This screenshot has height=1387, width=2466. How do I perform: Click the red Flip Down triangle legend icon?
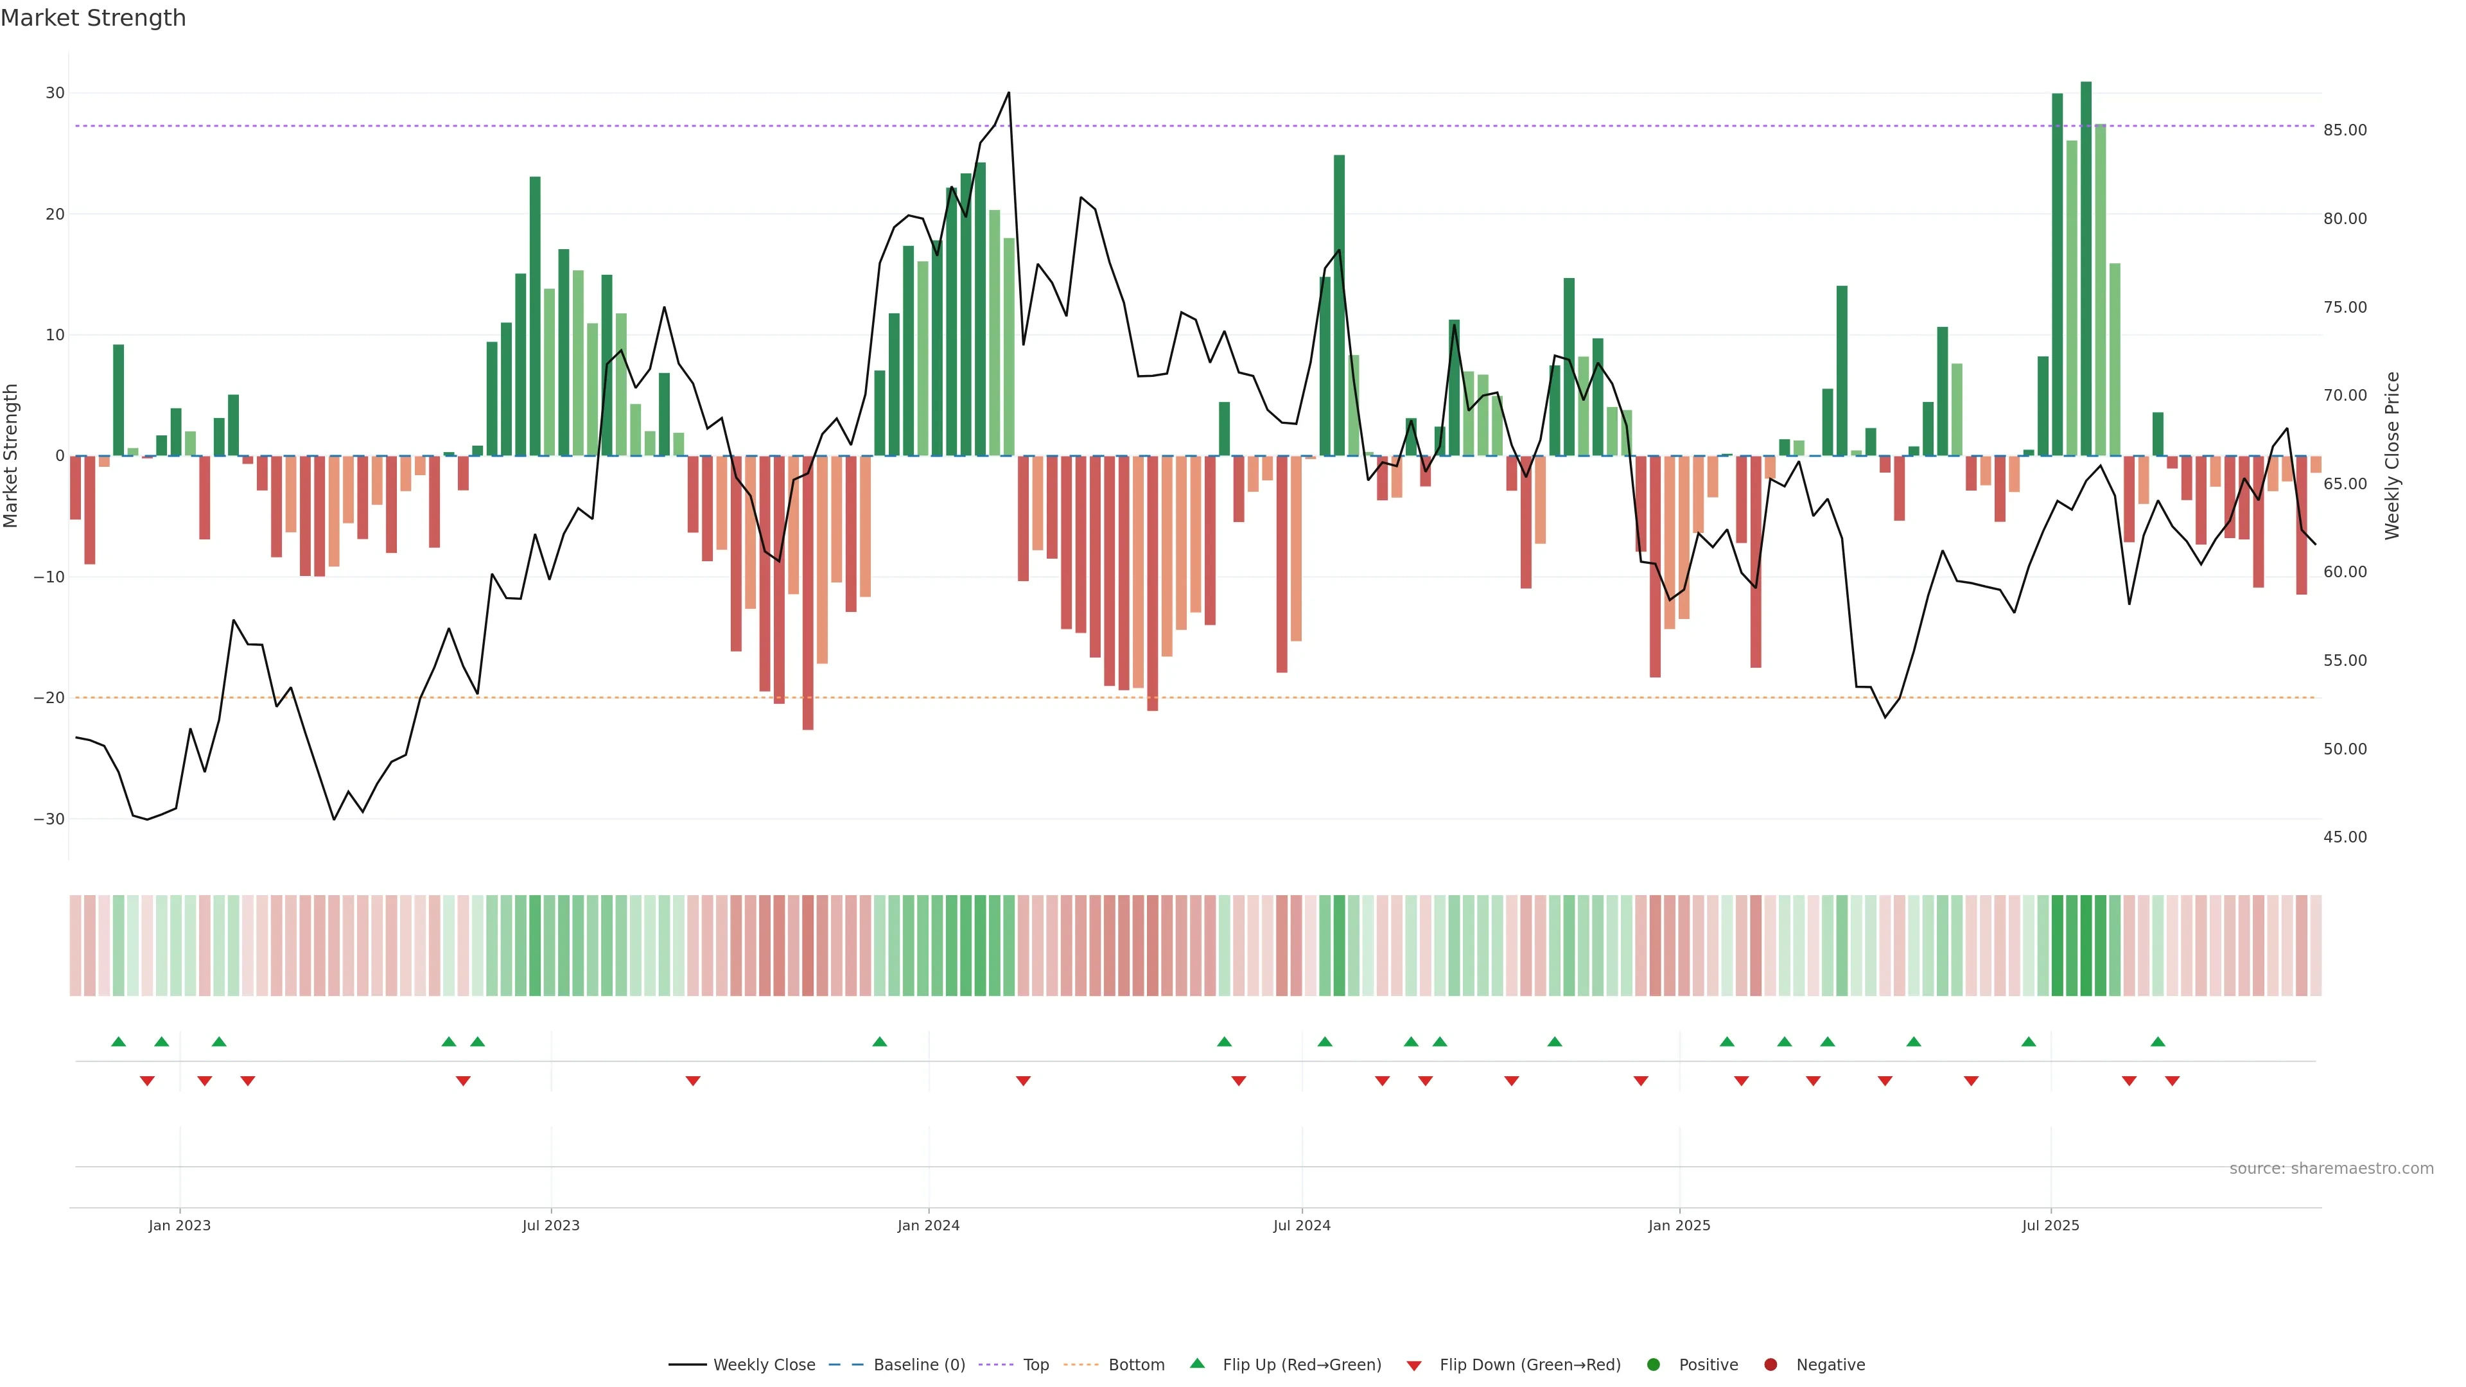point(1414,1366)
